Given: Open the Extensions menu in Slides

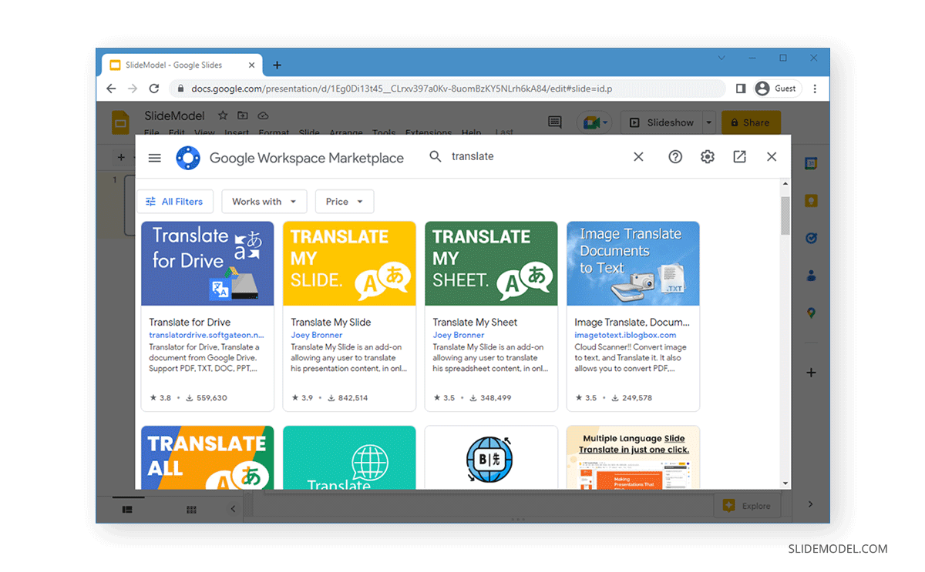Looking at the screenshot, I should click(429, 132).
